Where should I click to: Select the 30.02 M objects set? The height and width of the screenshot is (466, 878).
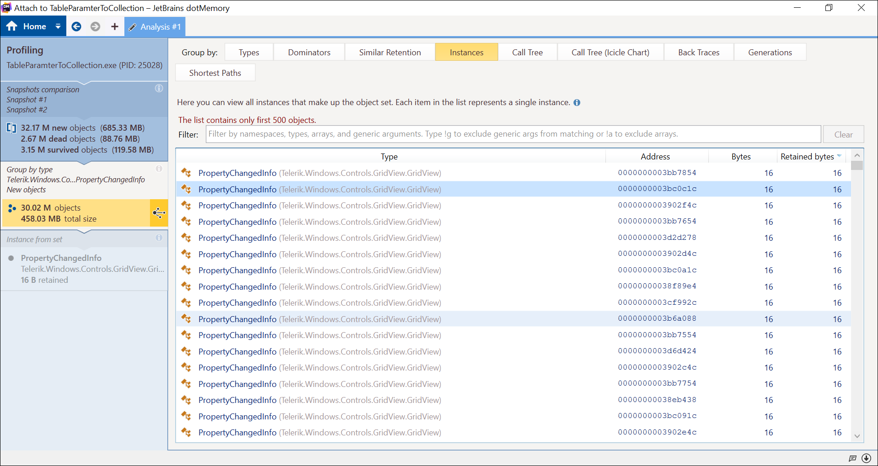click(x=76, y=213)
